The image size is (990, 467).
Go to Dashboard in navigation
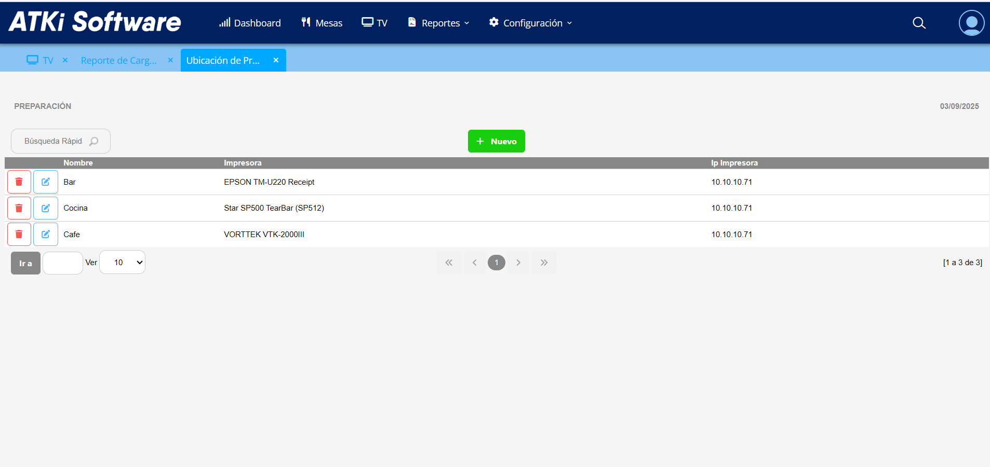(x=250, y=23)
